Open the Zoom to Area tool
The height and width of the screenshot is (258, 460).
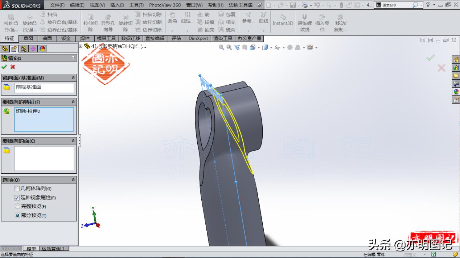(228, 47)
